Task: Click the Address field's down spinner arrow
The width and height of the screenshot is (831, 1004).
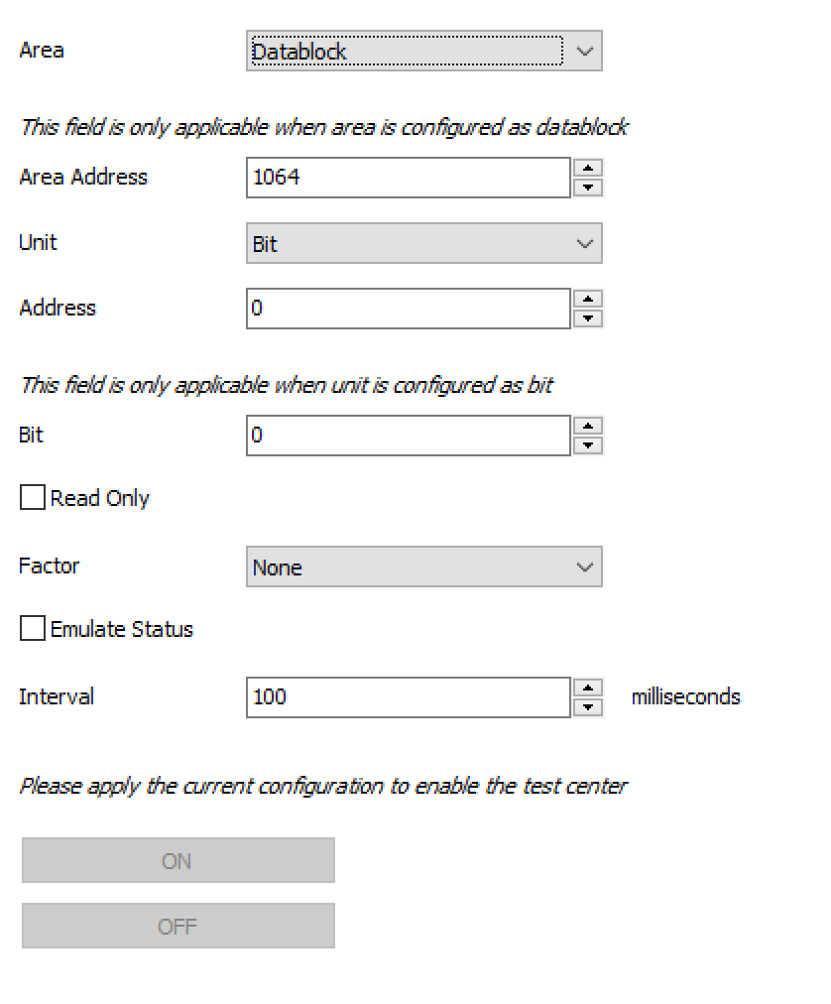Action: click(588, 318)
